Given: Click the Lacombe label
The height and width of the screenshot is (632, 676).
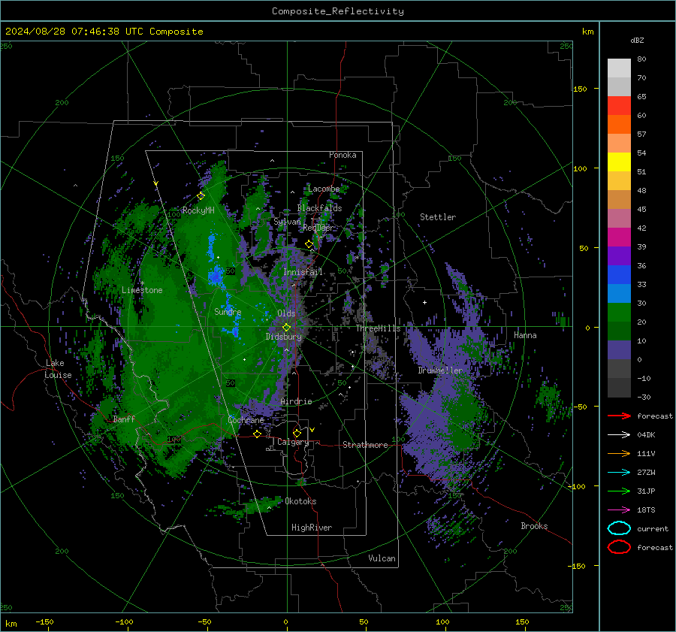Looking at the screenshot, I should tap(324, 189).
